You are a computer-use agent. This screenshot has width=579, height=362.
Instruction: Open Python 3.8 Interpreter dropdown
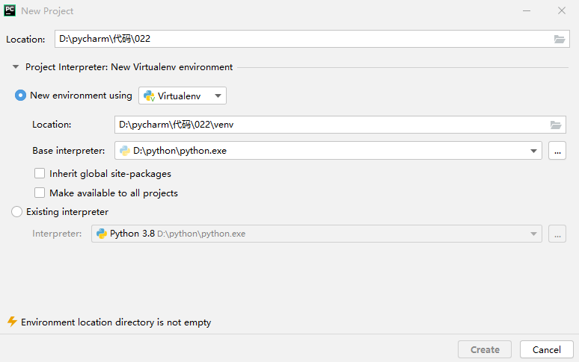316,234
